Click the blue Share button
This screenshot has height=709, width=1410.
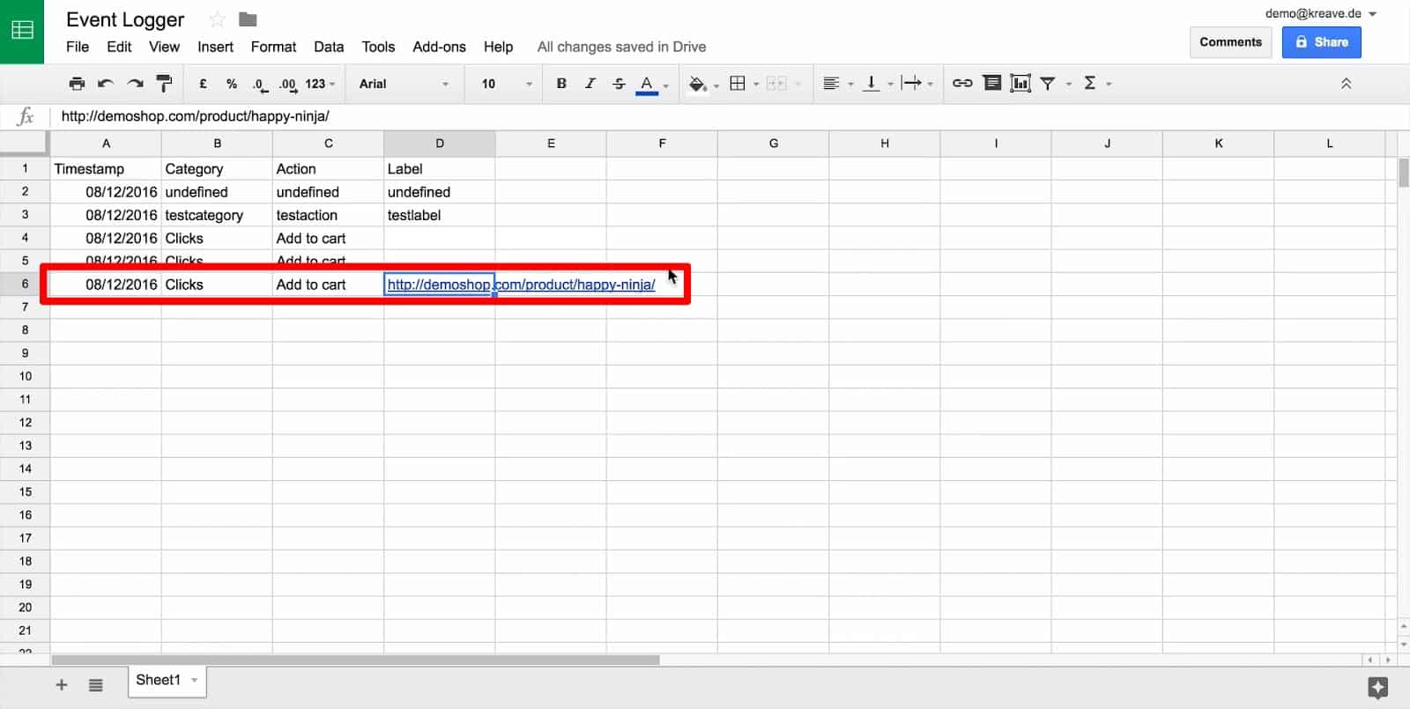[x=1321, y=42]
